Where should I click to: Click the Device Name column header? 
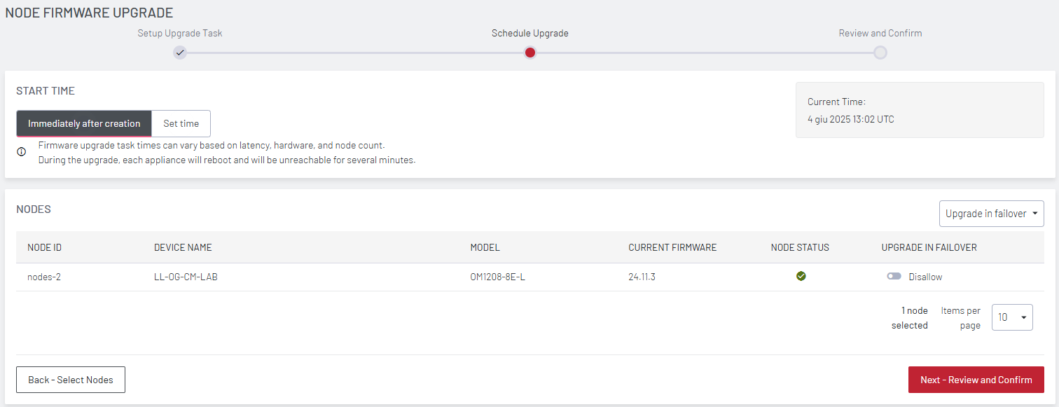tap(183, 247)
